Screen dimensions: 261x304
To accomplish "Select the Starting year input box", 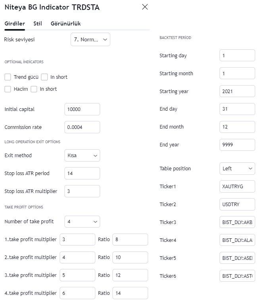I will pos(237,92).
